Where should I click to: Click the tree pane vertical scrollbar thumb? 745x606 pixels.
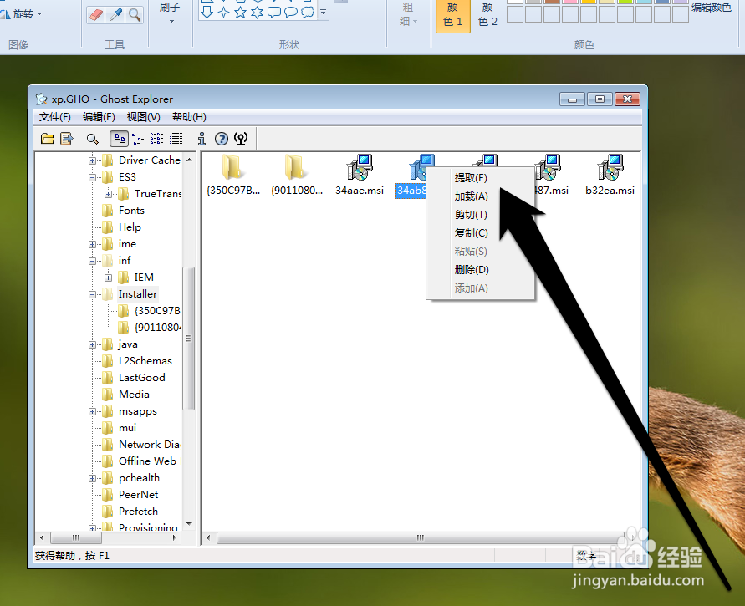[x=189, y=339]
